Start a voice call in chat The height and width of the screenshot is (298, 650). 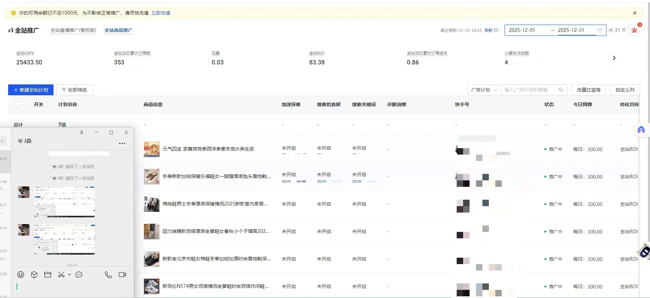click(108, 275)
